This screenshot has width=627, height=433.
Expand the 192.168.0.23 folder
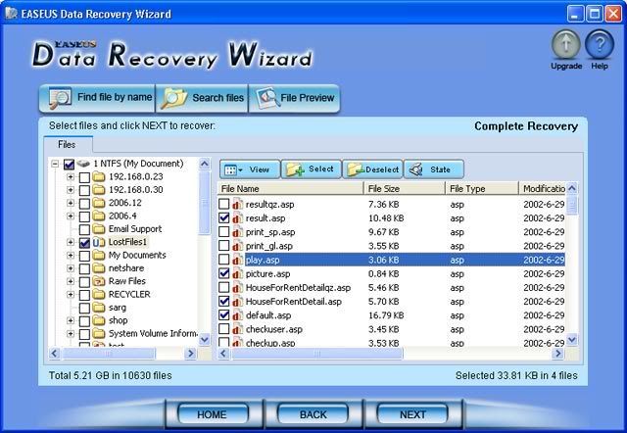[x=71, y=176]
